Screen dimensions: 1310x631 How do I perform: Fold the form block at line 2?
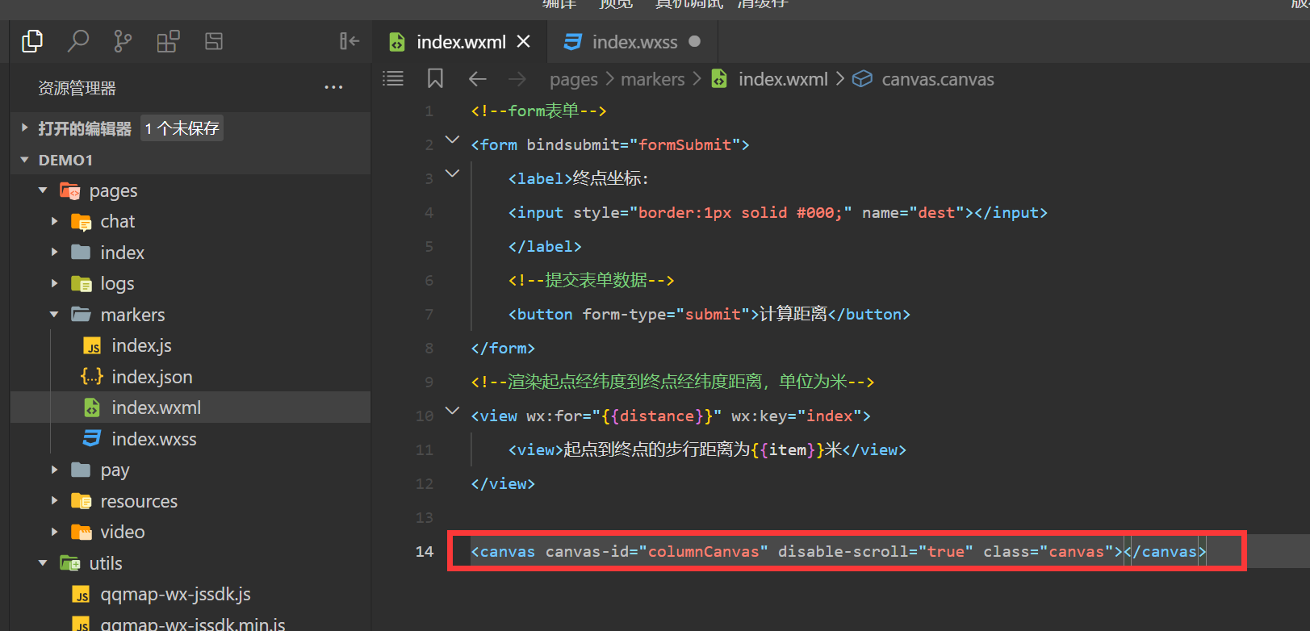[453, 140]
